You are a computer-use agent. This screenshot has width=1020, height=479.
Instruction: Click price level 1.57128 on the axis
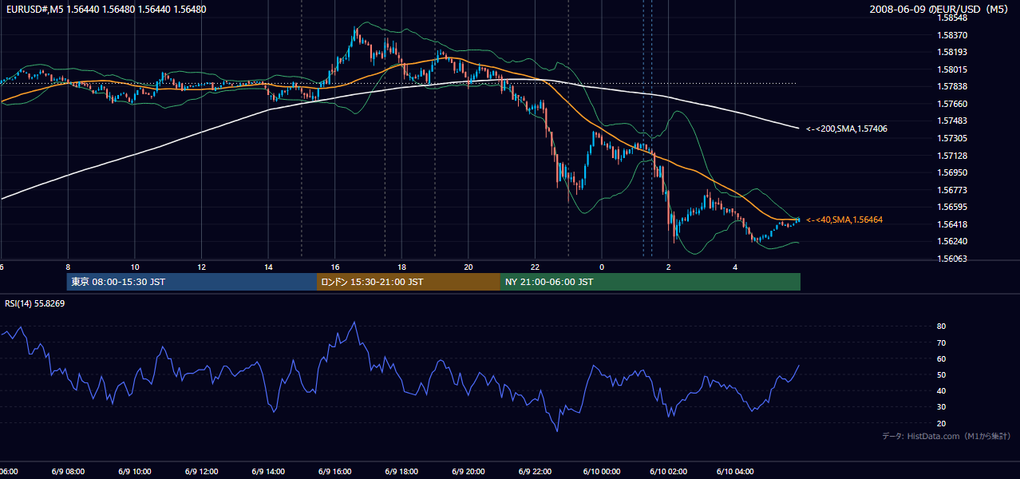[x=953, y=156]
